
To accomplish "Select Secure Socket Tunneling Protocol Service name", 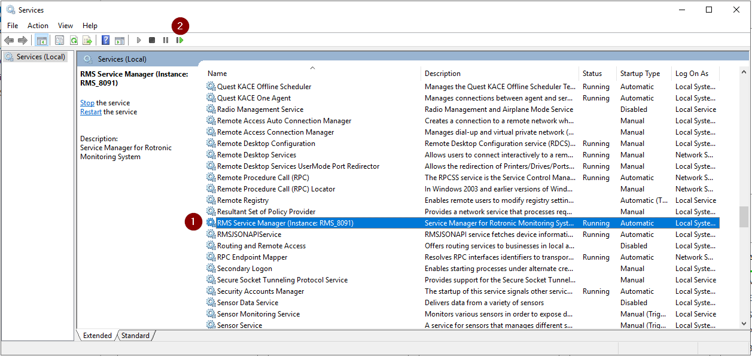I will click(x=282, y=280).
